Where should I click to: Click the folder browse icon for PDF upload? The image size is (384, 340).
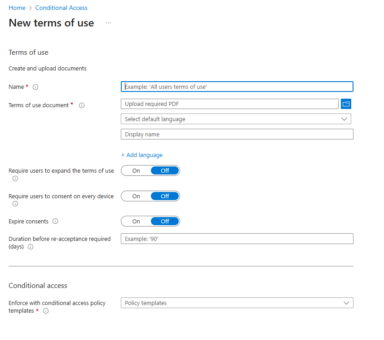click(x=346, y=104)
